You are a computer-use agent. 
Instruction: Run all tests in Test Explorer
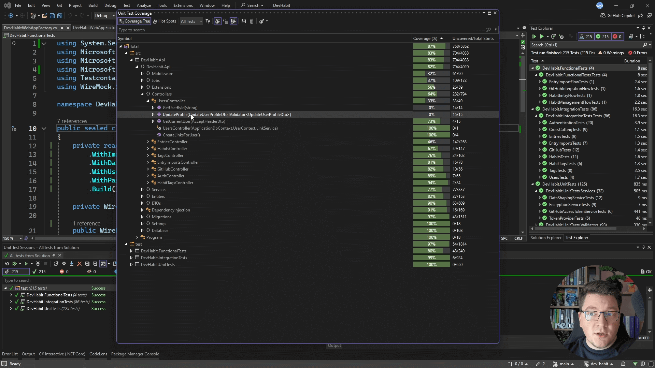click(x=534, y=36)
